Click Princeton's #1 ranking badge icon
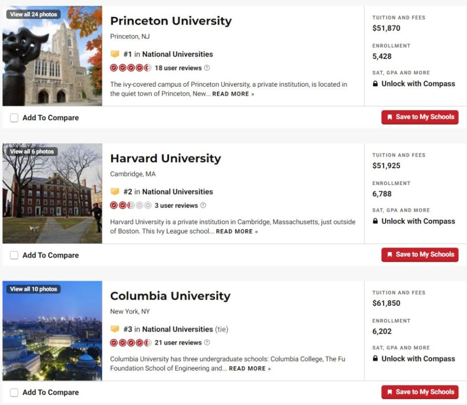The image size is (467, 405). (x=115, y=54)
